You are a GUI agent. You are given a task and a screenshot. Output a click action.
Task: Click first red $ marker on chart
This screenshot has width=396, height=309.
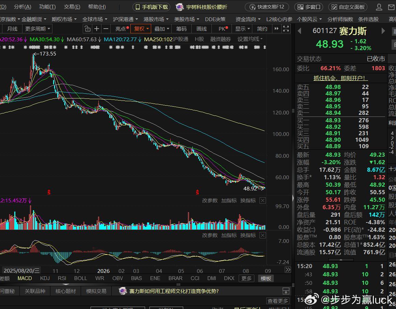click(x=49, y=192)
